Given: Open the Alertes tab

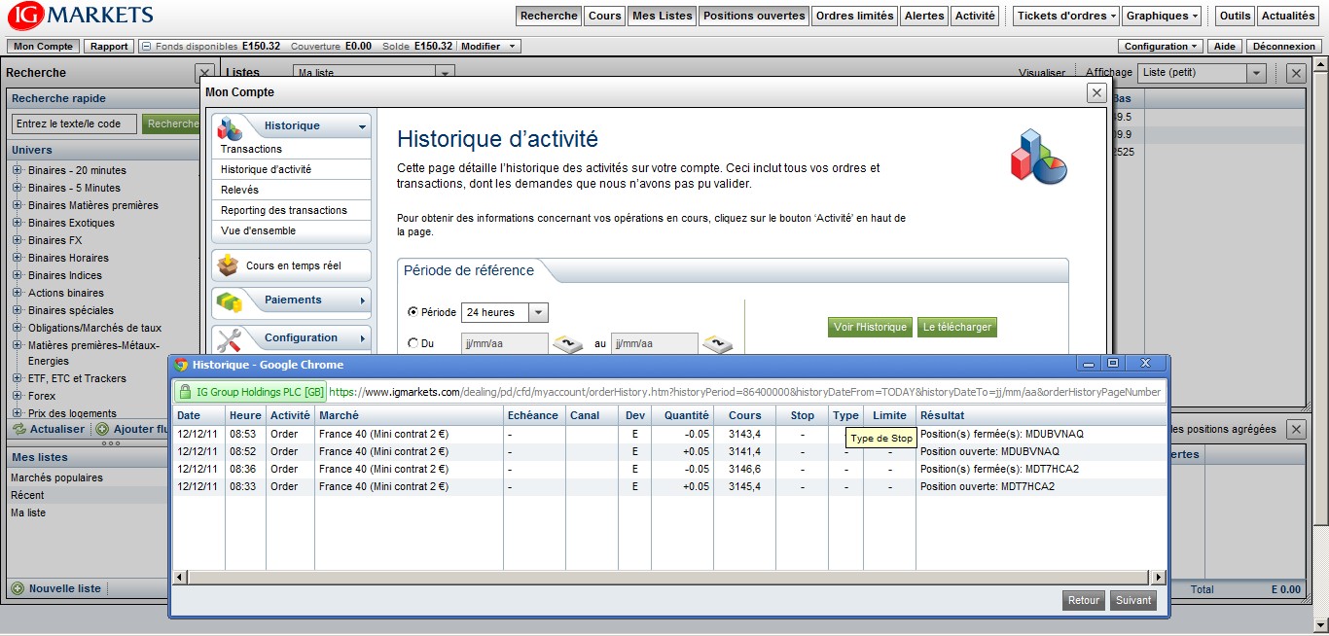Looking at the screenshot, I should tap(924, 16).
